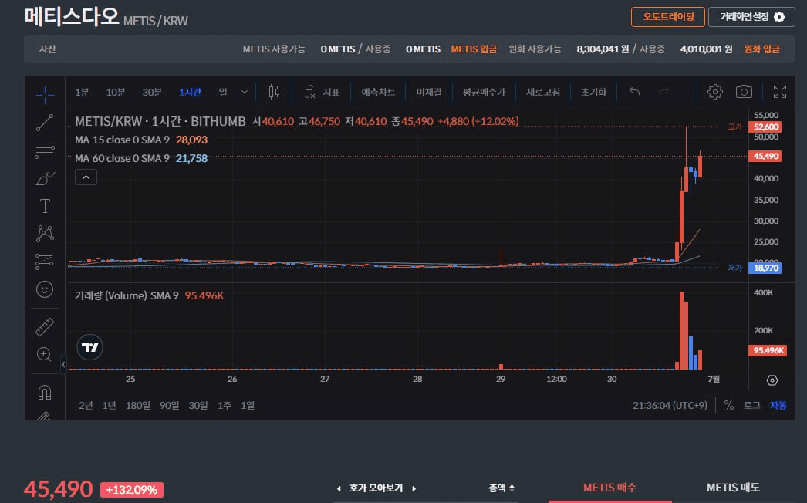Screen dimensions: 807x503
Task: Set the range to 2년
Action: (86, 405)
